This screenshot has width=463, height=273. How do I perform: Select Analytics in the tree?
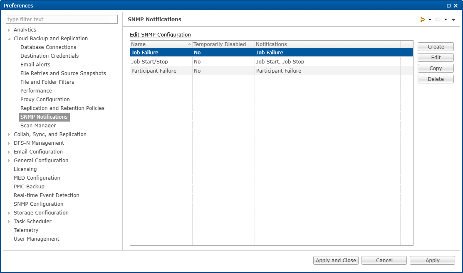pos(25,30)
